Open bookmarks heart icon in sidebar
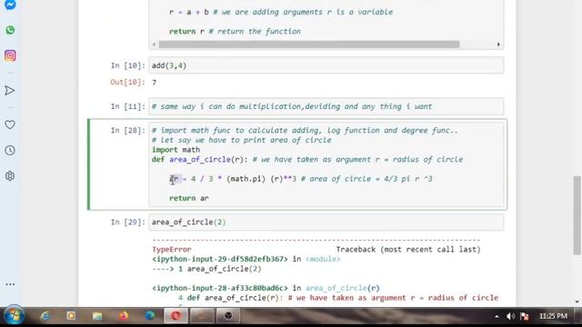Screen dimensions: 582x327 point(10,124)
